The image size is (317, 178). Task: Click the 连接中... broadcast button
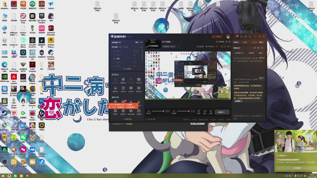tap(222, 112)
